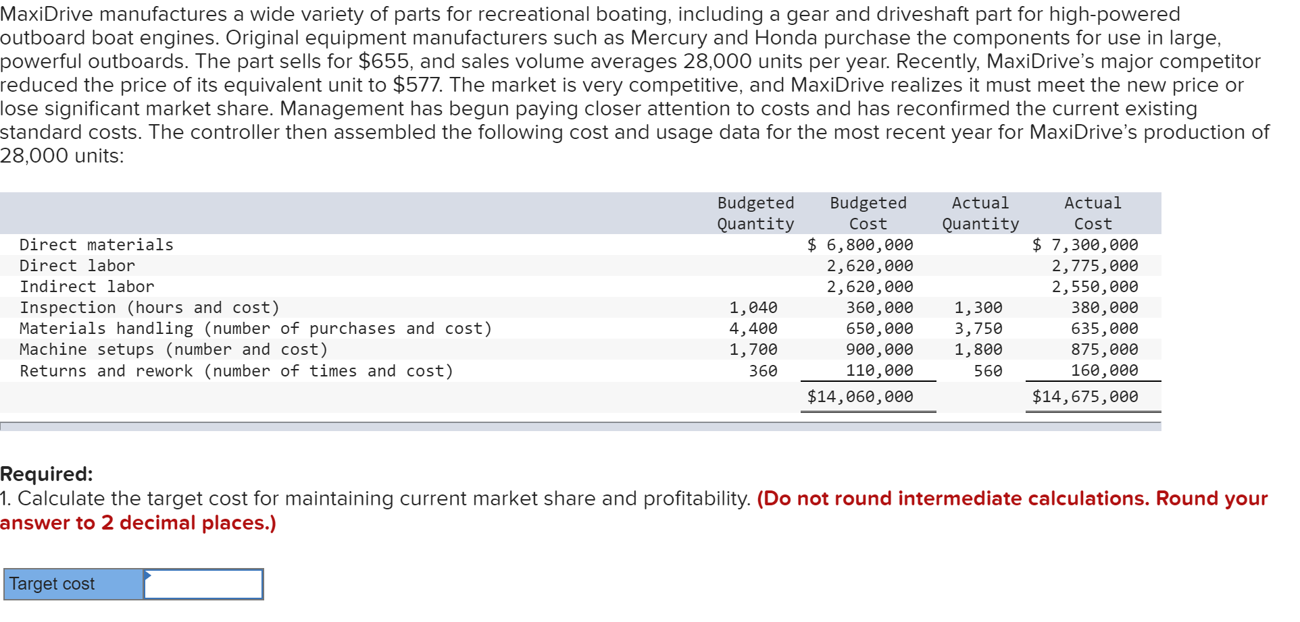Image resolution: width=1300 pixels, height=622 pixels.
Task: Select the "Actual Cost" column header
Action: pos(1093,213)
